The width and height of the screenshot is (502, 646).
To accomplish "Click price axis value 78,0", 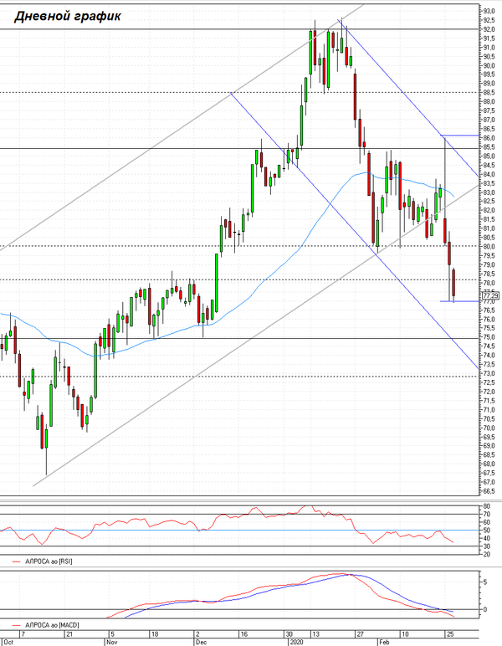I will click(489, 283).
